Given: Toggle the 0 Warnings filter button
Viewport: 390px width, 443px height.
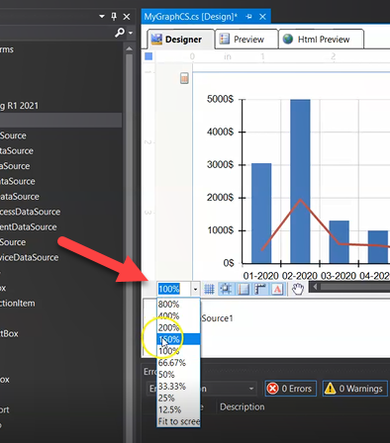Looking at the screenshot, I should pyautogui.click(x=355, y=389).
